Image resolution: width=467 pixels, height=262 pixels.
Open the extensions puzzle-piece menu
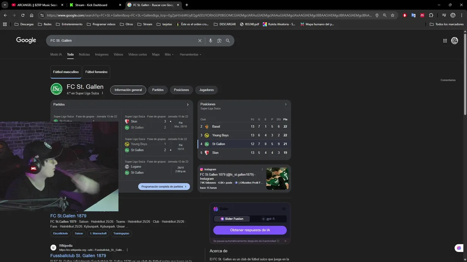[x=431, y=15]
